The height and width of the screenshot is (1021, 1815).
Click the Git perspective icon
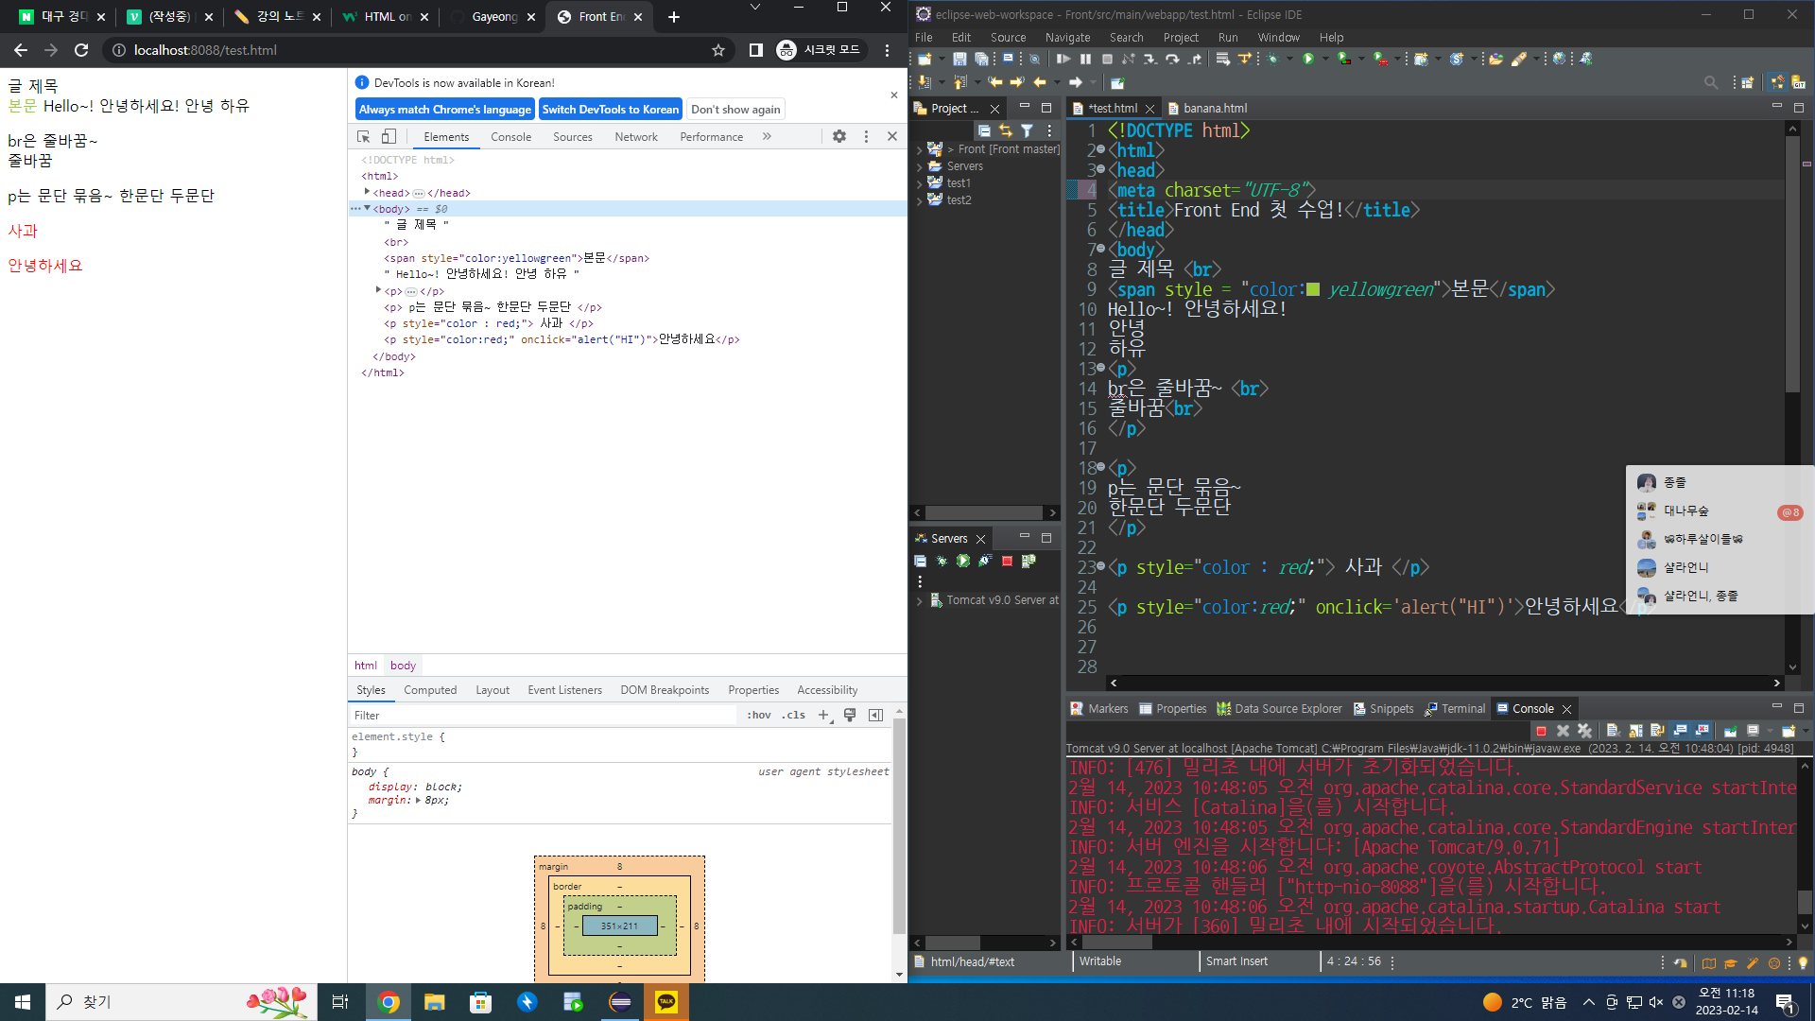coord(1798,83)
